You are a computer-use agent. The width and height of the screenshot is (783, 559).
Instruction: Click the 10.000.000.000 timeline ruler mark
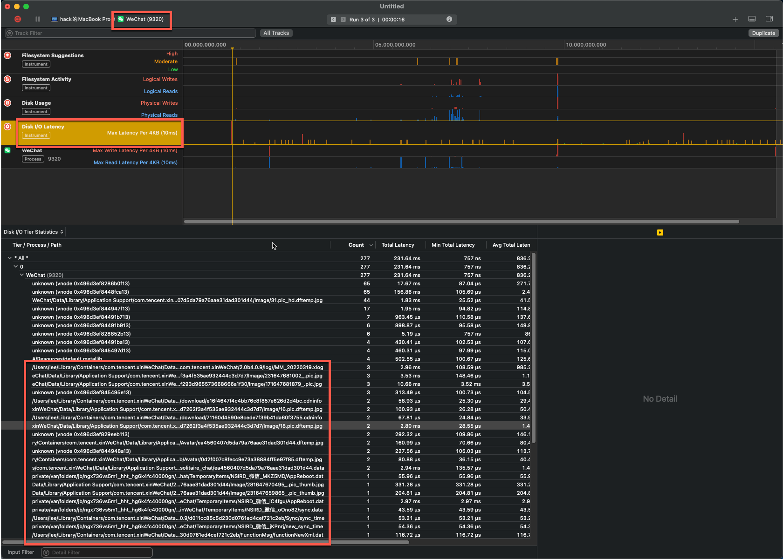[x=586, y=45]
